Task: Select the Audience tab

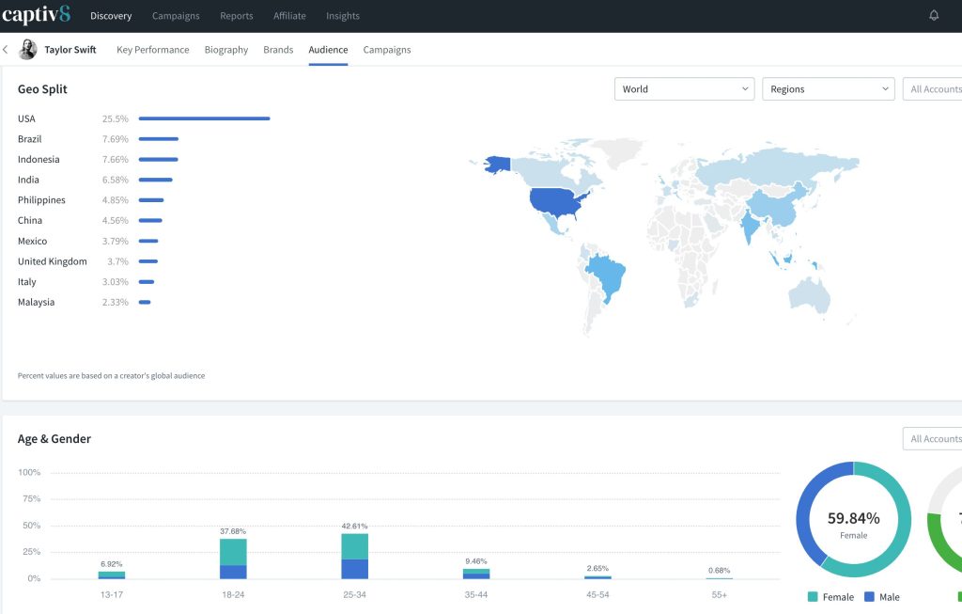Action: tap(328, 50)
